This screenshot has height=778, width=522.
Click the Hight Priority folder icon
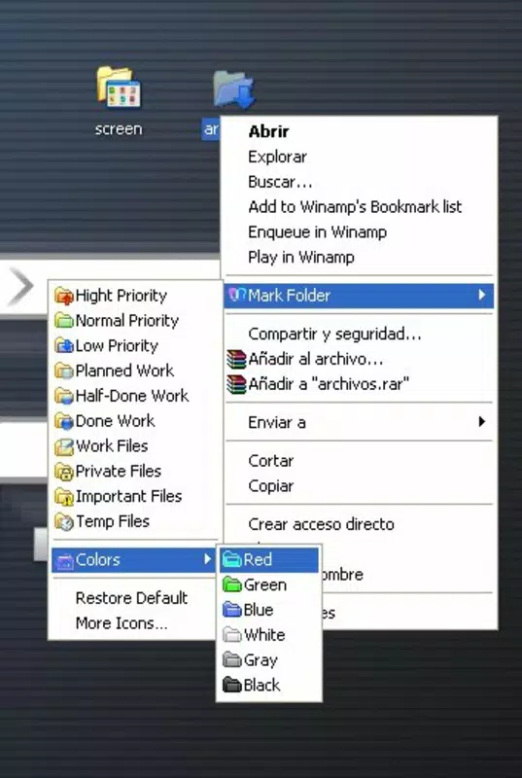pyautogui.click(x=64, y=296)
